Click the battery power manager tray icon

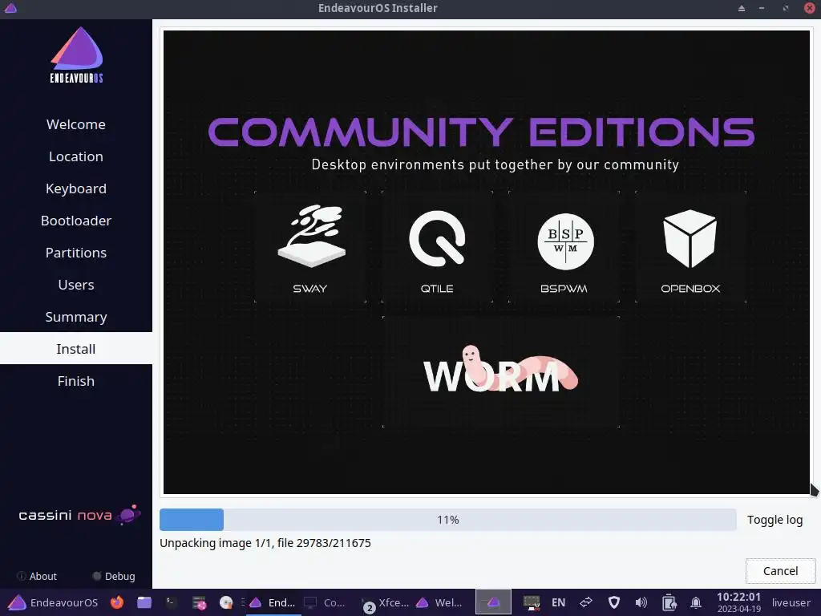[669, 602]
